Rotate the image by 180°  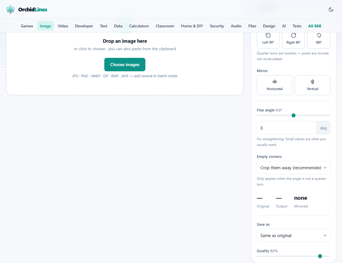click(x=319, y=40)
